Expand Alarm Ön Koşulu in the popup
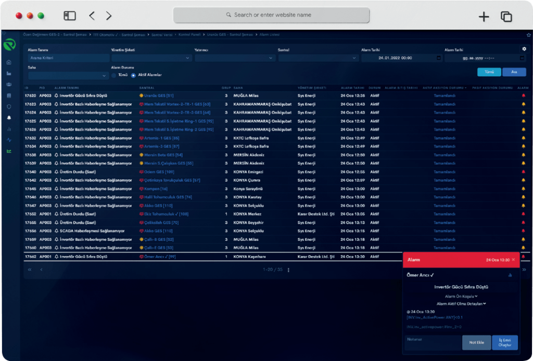 point(461,297)
